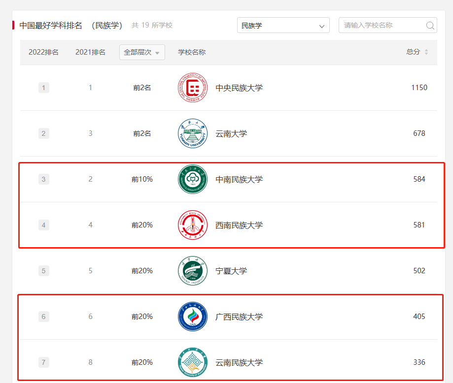
Task: Select rank badge 2 for 云南大学
Action: point(44,133)
